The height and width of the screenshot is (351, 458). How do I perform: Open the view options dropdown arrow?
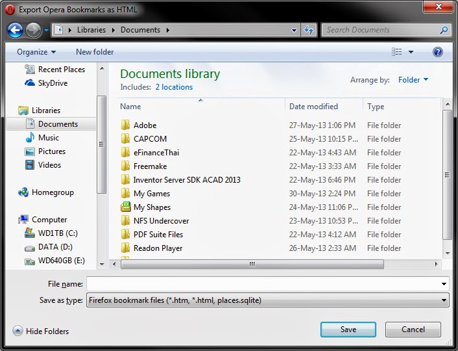click(411, 52)
